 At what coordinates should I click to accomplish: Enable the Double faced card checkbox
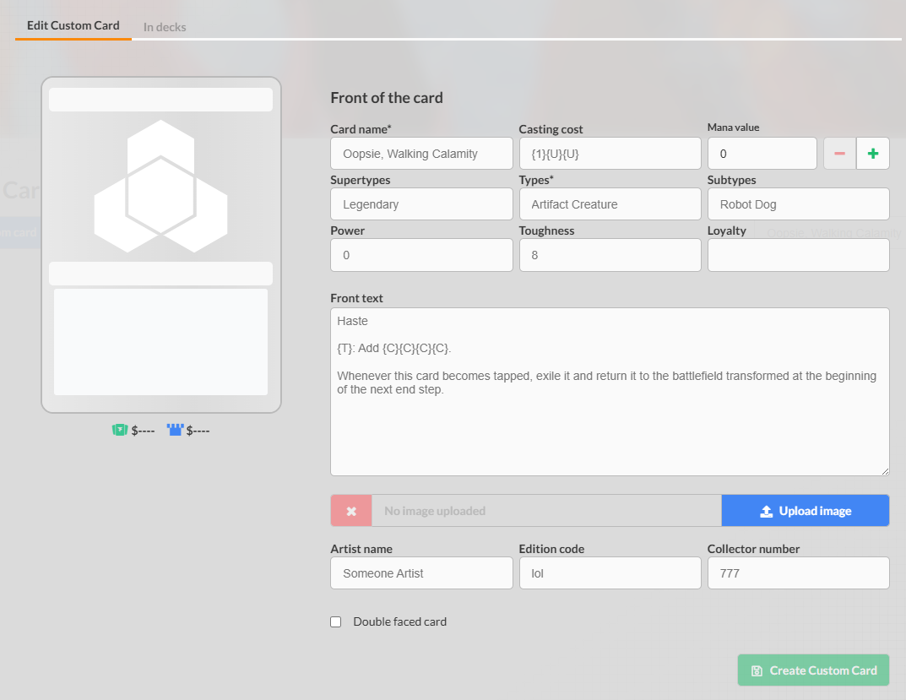336,621
